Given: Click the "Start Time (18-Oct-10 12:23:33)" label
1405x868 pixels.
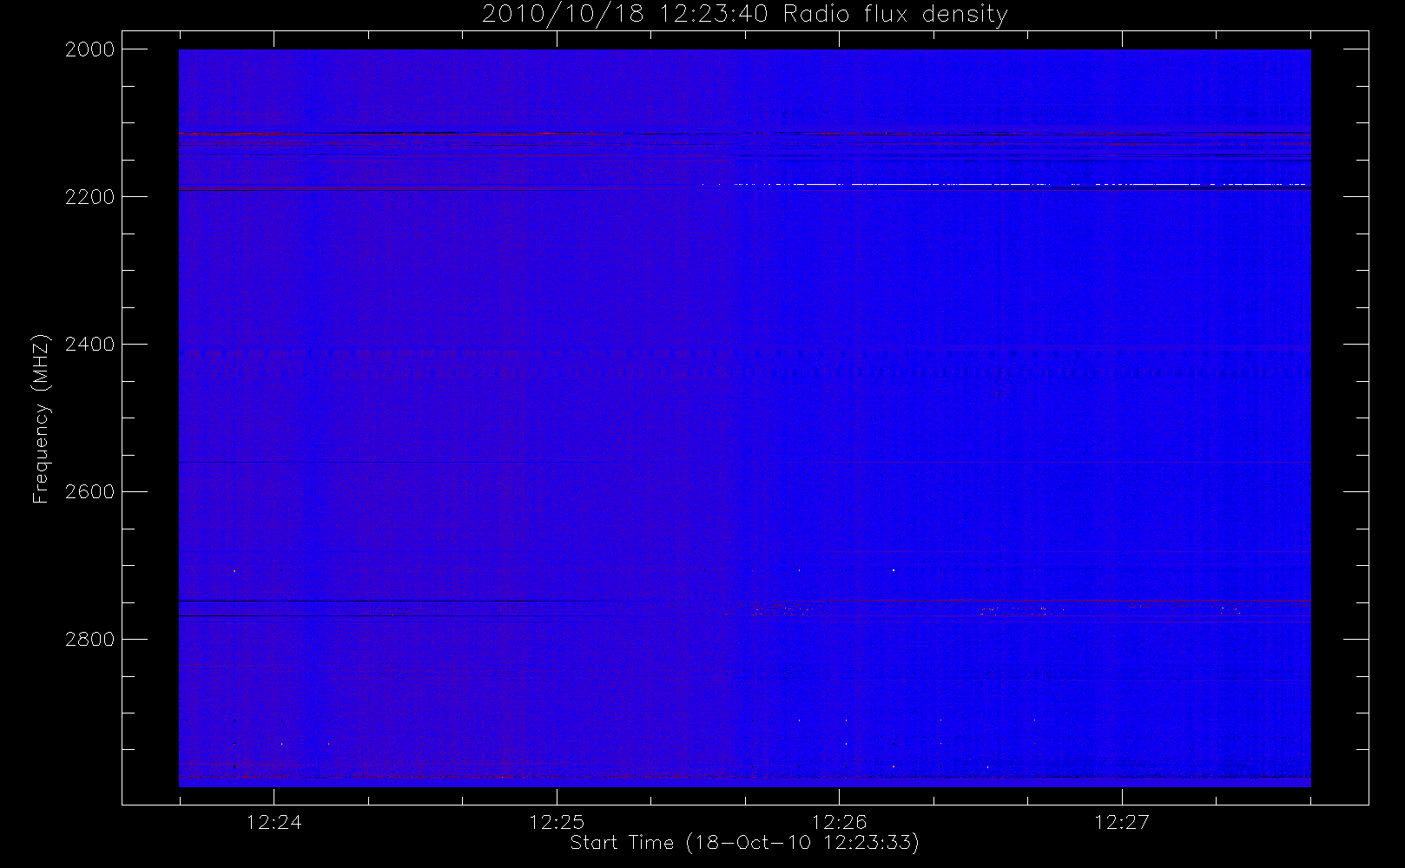Looking at the screenshot, I should [x=744, y=843].
